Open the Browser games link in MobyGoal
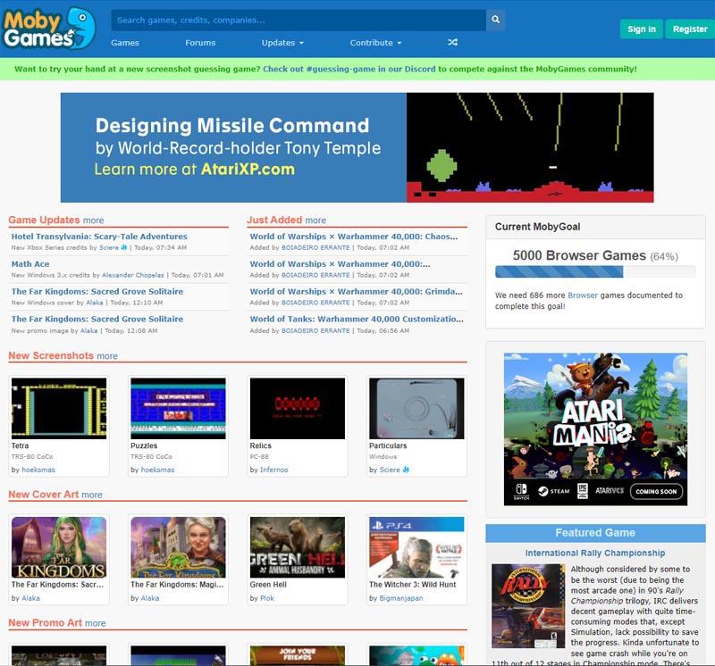The image size is (715, 666). pos(583,296)
